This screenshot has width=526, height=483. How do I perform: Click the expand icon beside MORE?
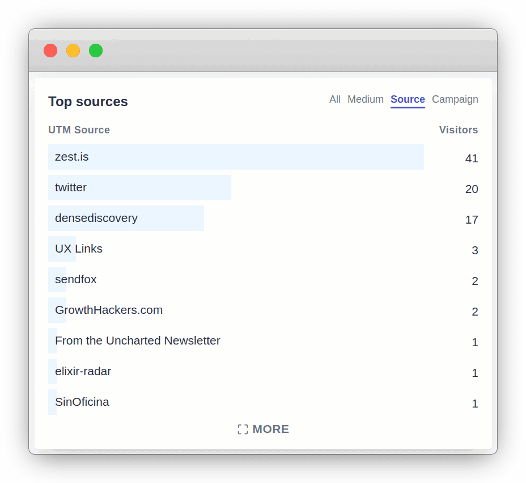click(x=243, y=429)
